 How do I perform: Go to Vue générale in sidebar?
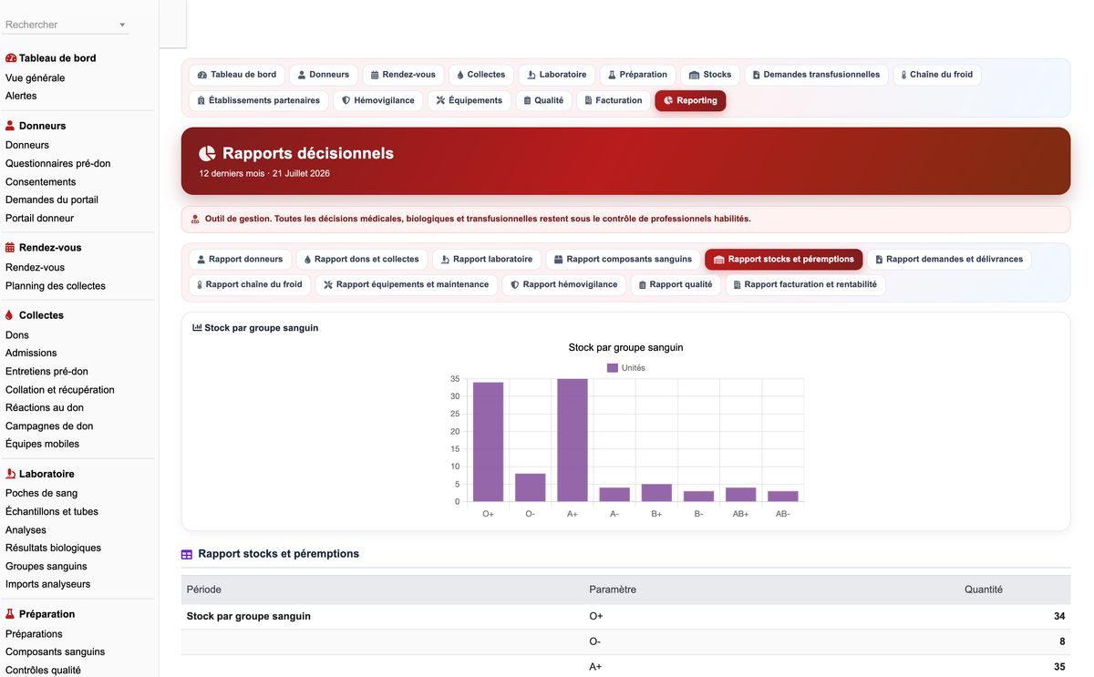coord(36,78)
